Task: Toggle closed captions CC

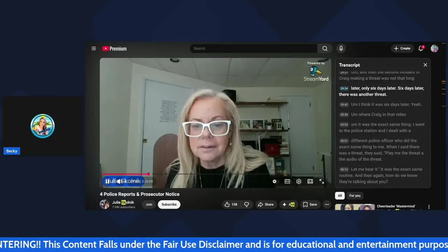Action: 287,181
